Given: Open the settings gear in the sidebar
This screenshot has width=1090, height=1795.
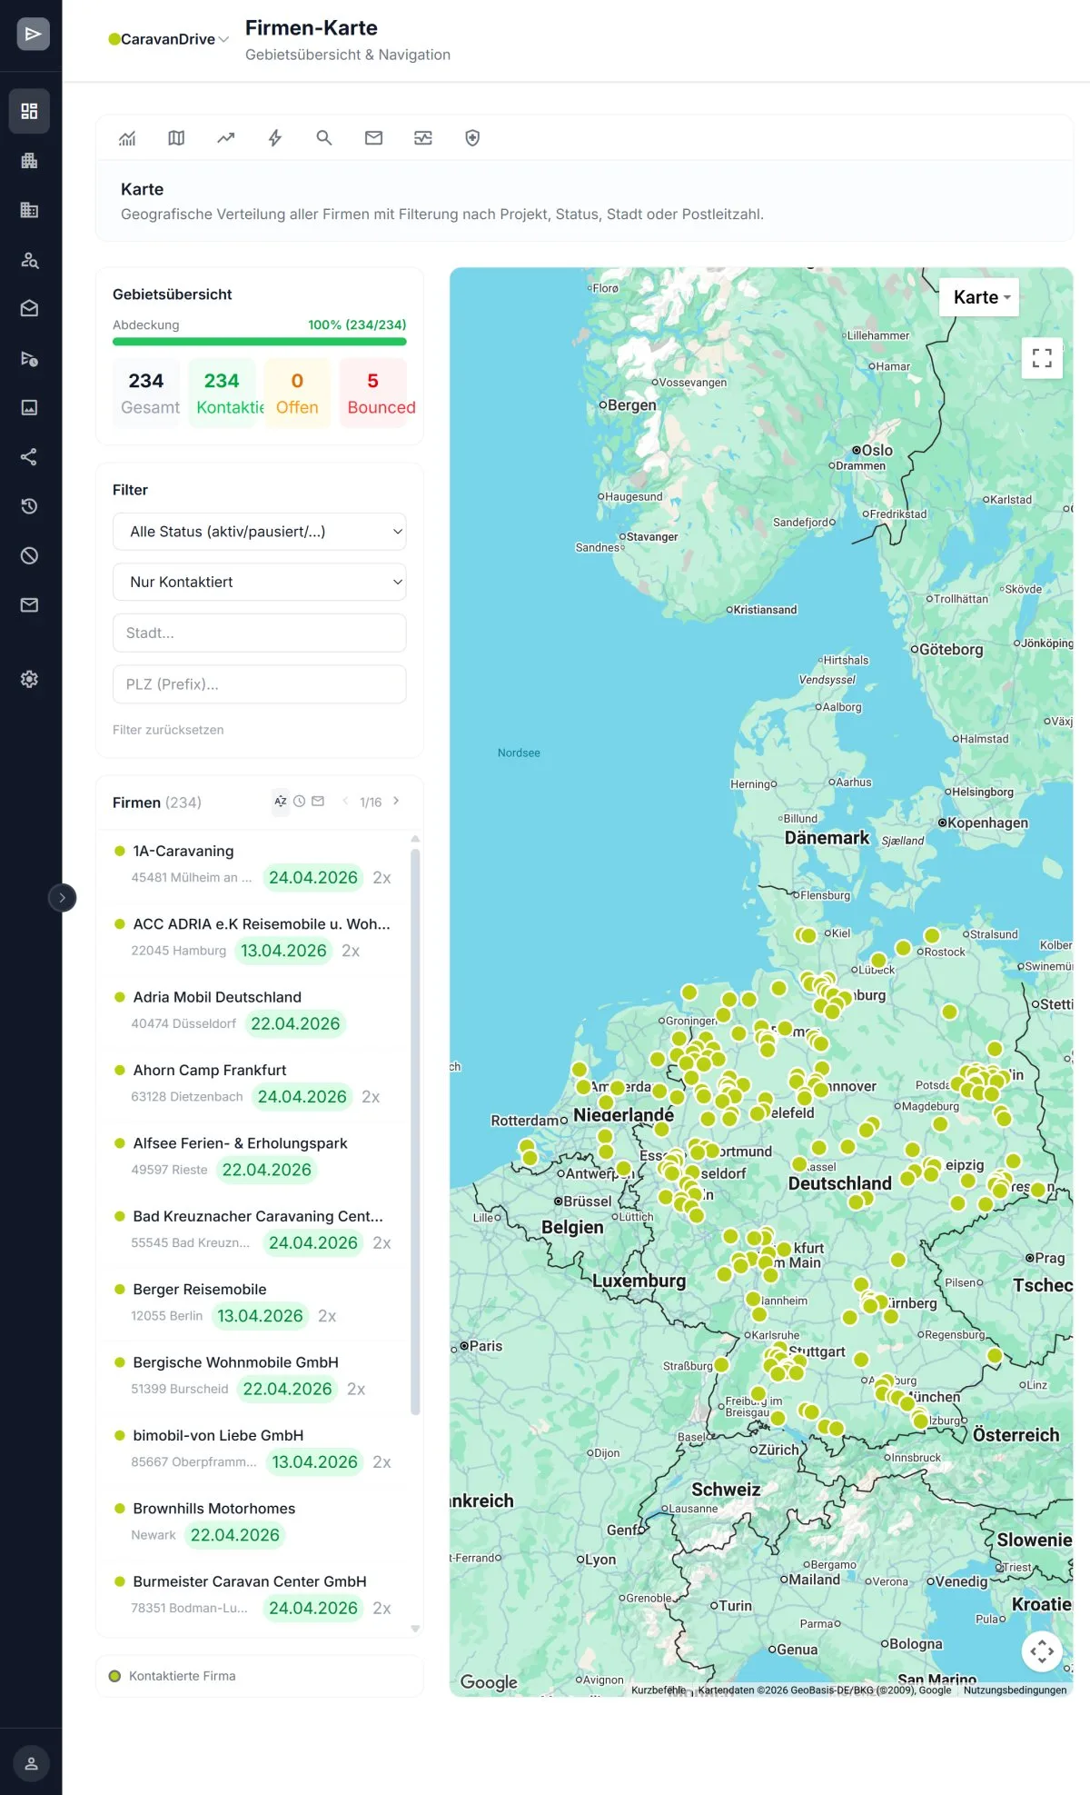Looking at the screenshot, I should click(30, 679).
